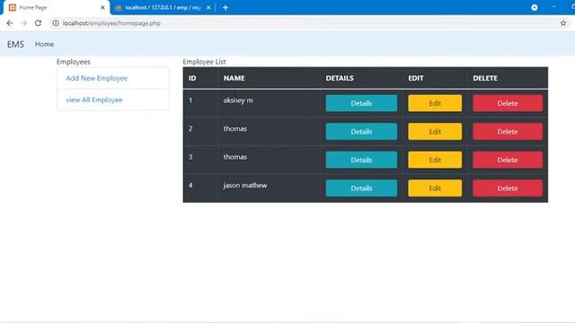Screen dimensions: 575x323
Task: Open the Home navigation item
Action: [x=44, y=44]
